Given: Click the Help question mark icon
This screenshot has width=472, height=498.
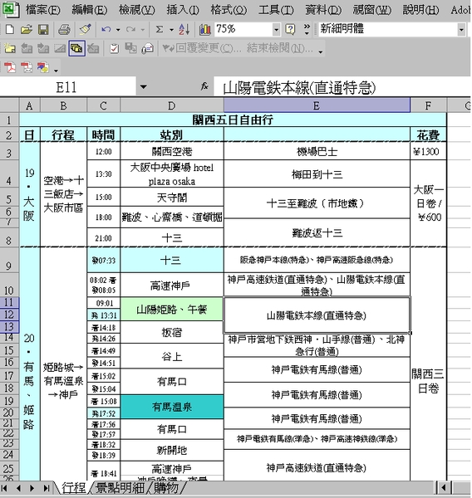Looking at the screenshot, I should (290, 30).
